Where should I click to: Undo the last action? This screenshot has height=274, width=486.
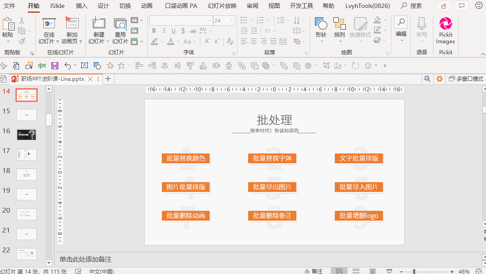click(x=68, y=66)
